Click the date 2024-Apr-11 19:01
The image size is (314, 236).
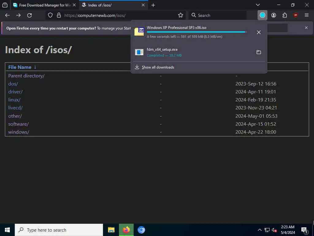[255, 92]
